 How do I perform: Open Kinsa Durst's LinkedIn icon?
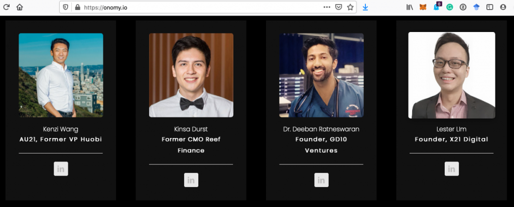(x=191, y=180)
